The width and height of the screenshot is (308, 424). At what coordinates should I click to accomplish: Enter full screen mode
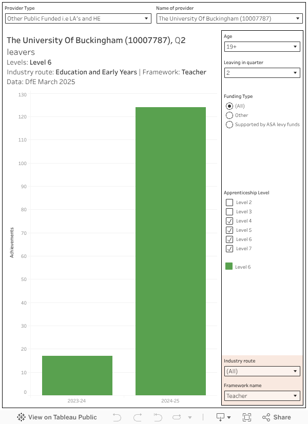click(247, 417)
